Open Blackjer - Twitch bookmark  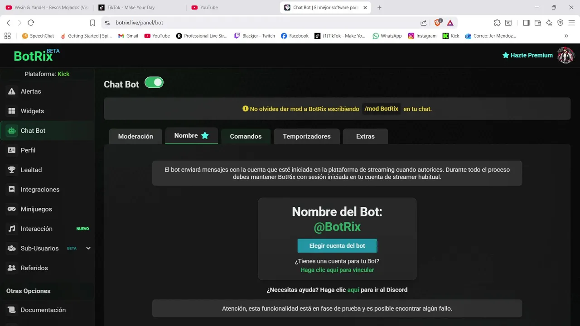tap(255, 36)
